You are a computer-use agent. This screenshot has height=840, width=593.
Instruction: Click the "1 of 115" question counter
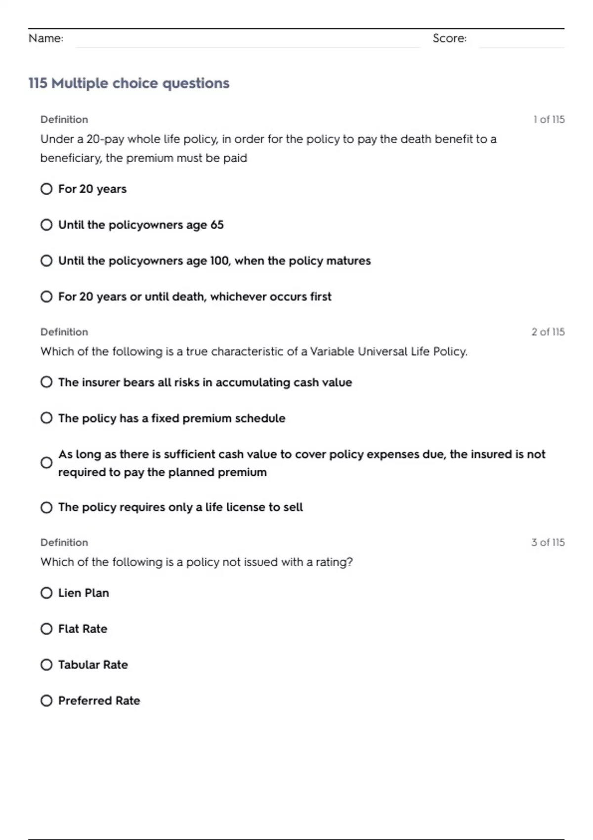point(549,120)
